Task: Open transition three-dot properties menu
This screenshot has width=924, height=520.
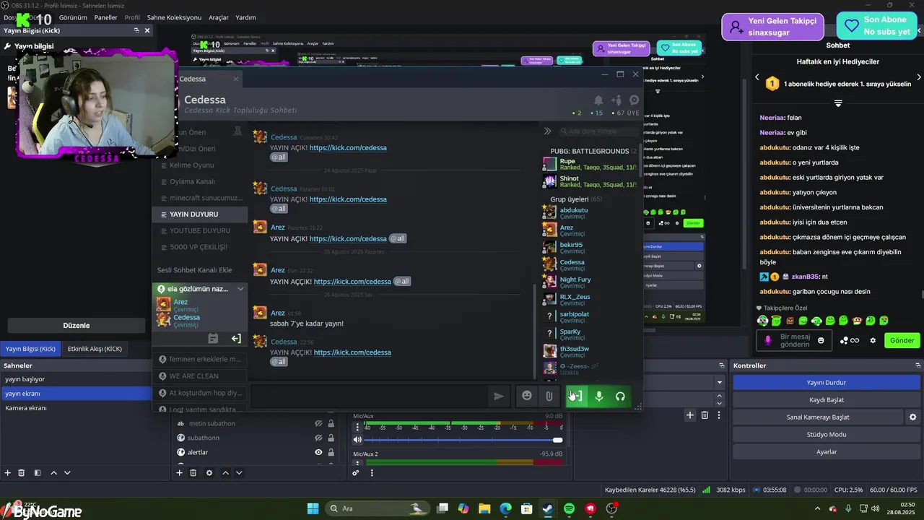Action: [718, 415]
